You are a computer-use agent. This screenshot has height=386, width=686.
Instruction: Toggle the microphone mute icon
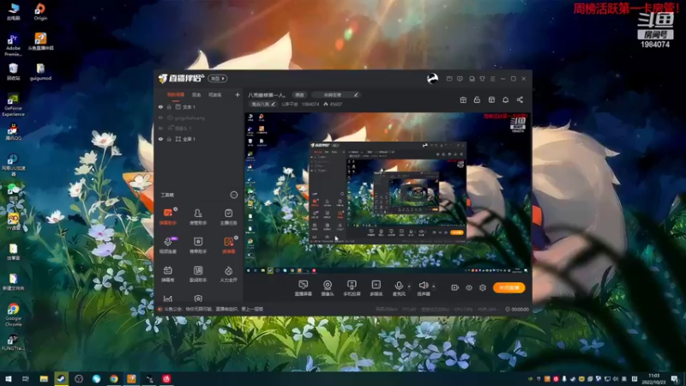point(399,286)
